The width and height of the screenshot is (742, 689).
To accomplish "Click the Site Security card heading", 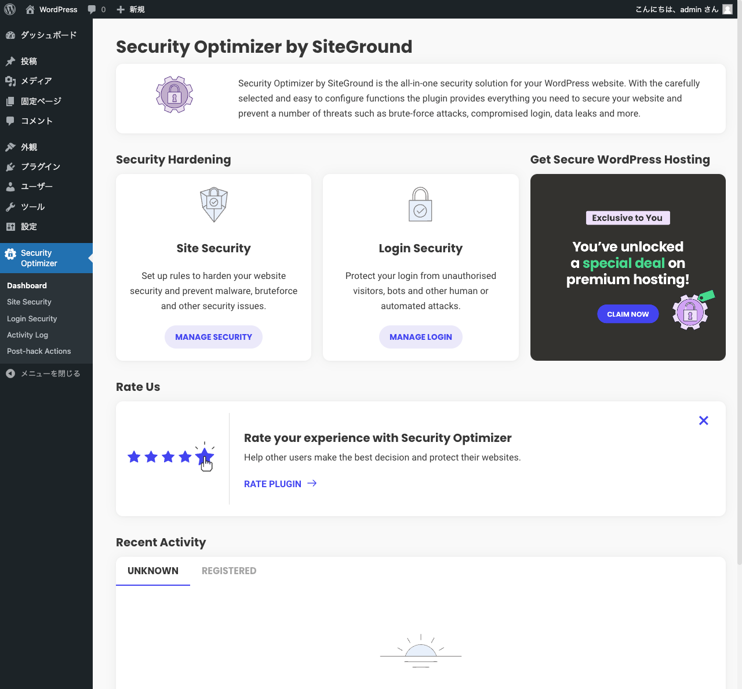I will tap(213, 248).
